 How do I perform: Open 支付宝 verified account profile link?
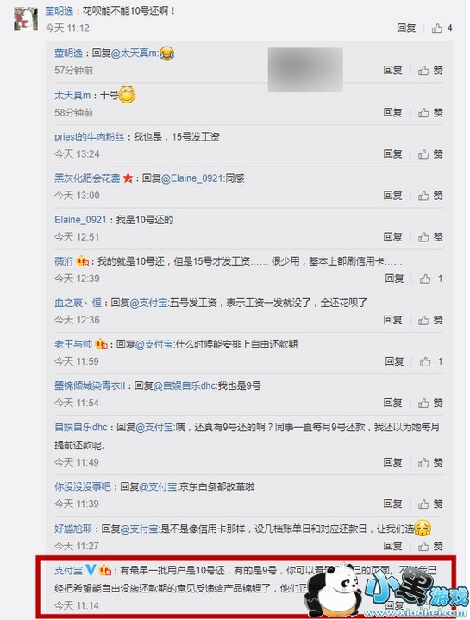coord(69,571)
